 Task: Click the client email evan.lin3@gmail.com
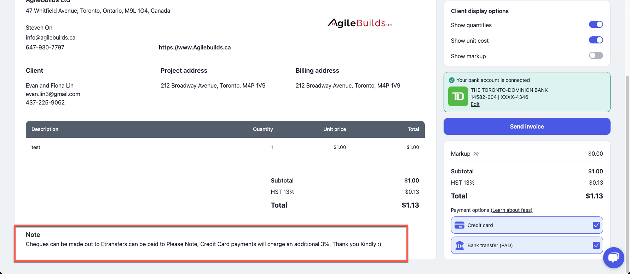[53, 94]
